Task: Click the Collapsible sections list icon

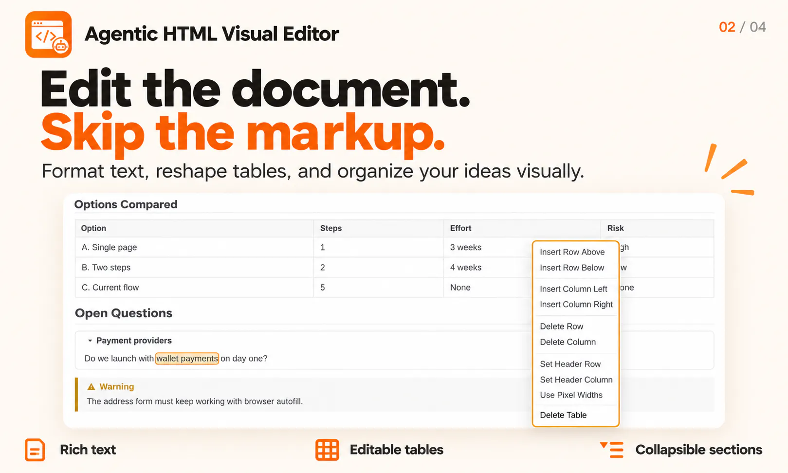Action: click(x=612, y=450)
